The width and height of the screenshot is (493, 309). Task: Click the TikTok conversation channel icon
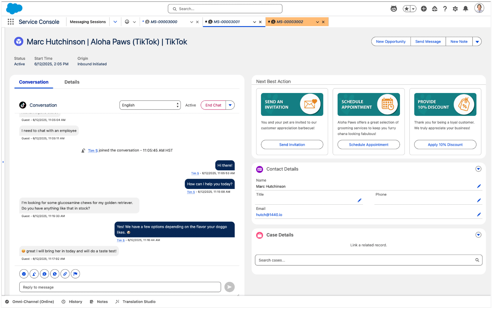(x=23, y=105)
